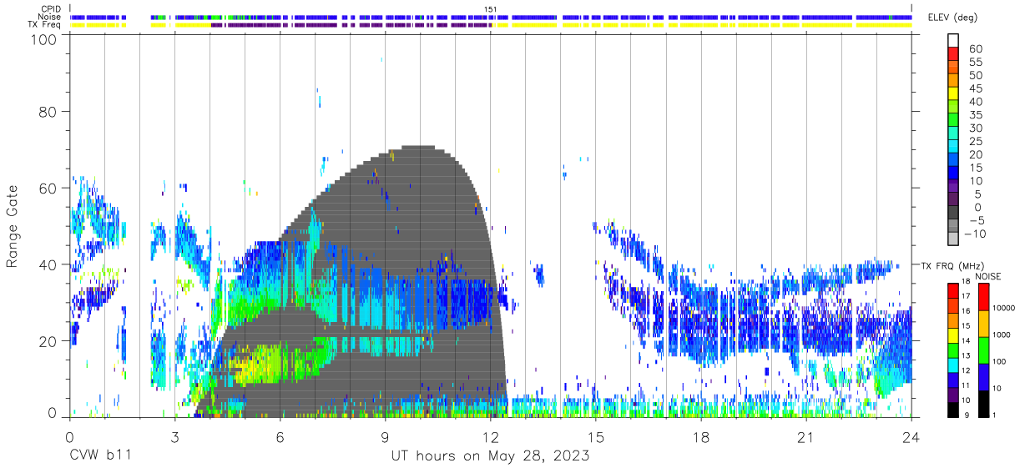Click the '100' label on the NOISE scale
The width and height of the screenshot is (1025, 473).
pyautogui.click(x=1000, y=363)
